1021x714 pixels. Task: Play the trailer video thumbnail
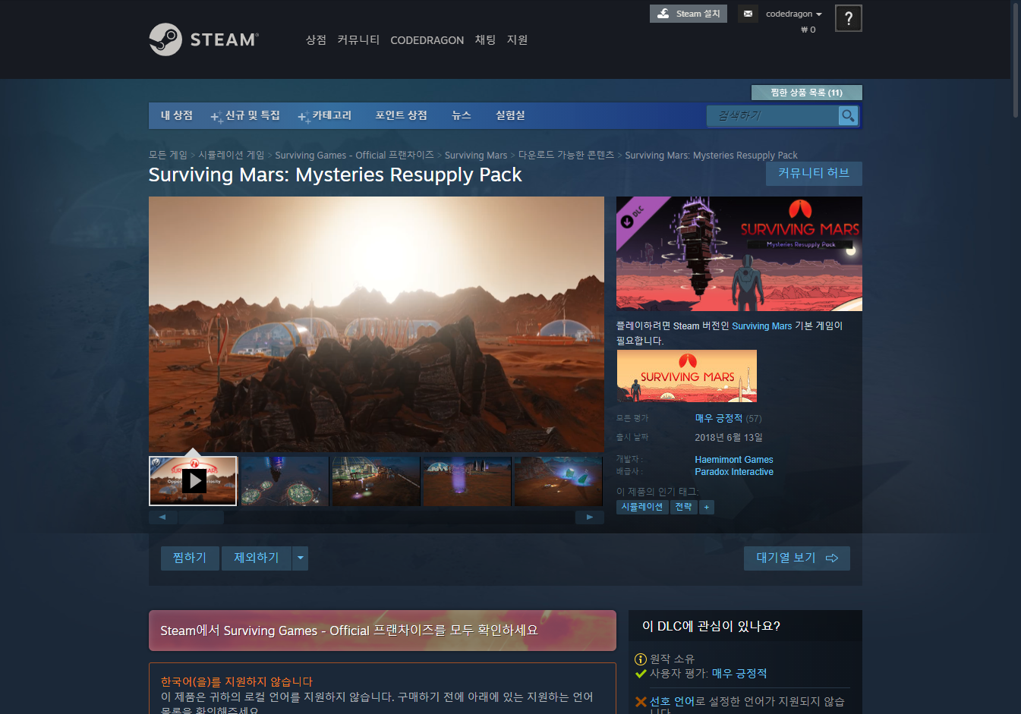pos(194,481)
